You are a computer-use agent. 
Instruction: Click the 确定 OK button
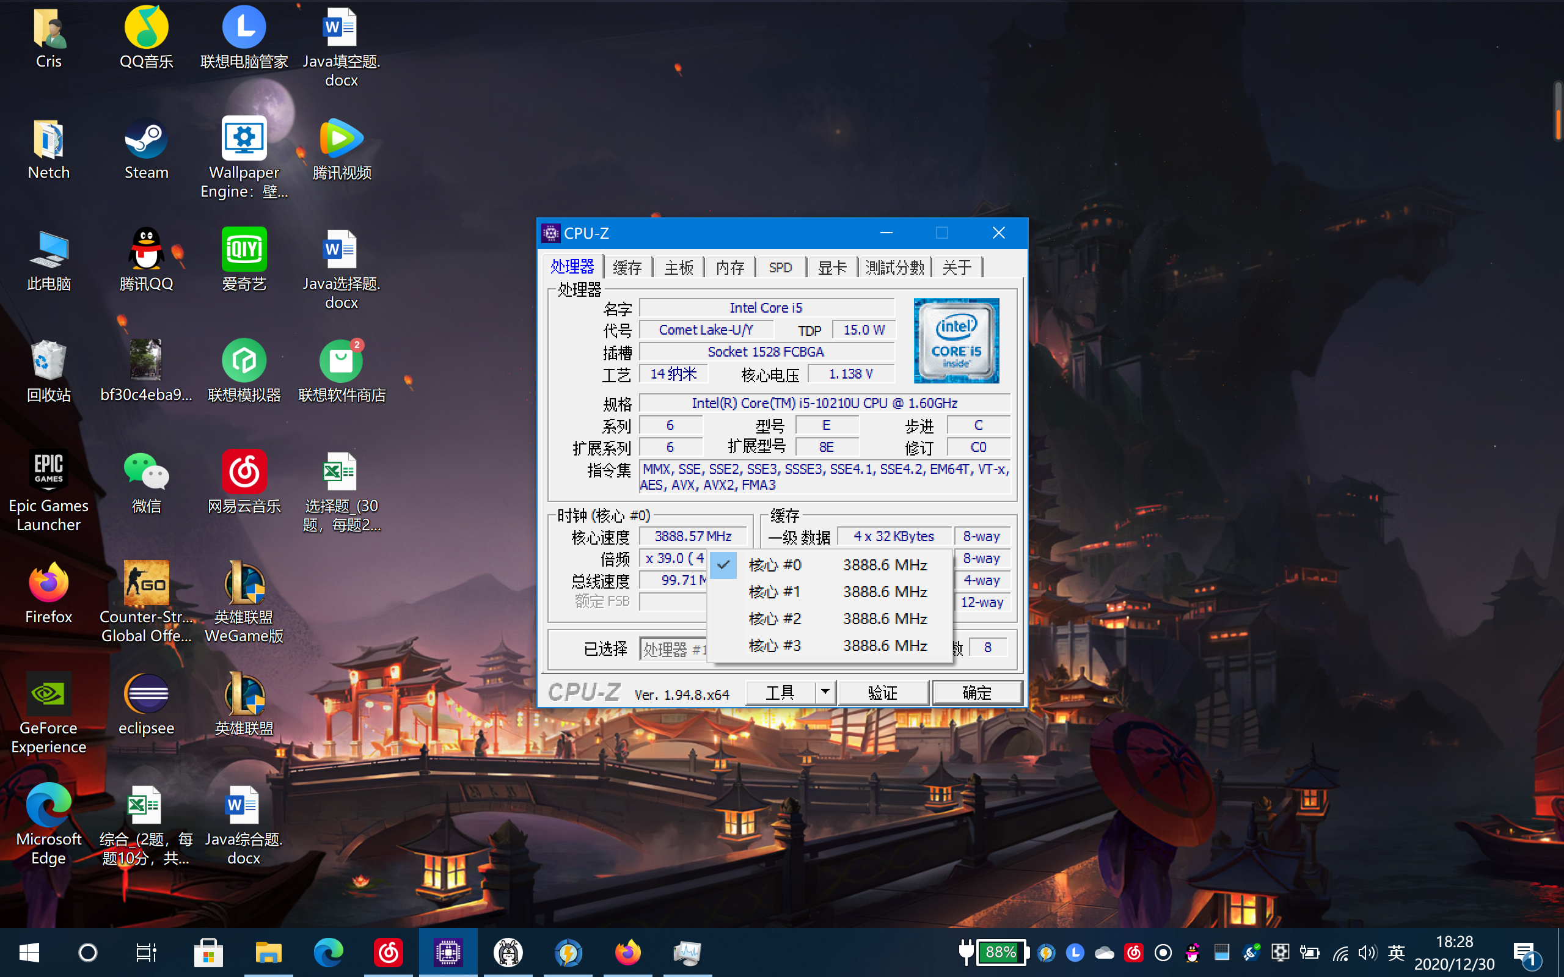(x=976, y=692)
